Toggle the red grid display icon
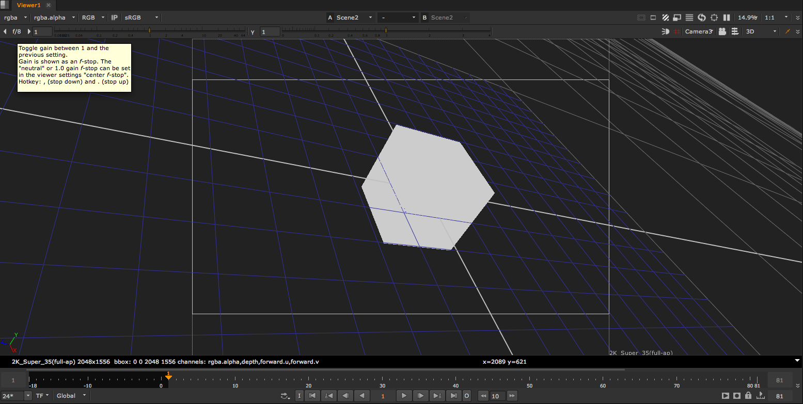The width and height of the screenshot is (803, 404). [x=676, y=31]
